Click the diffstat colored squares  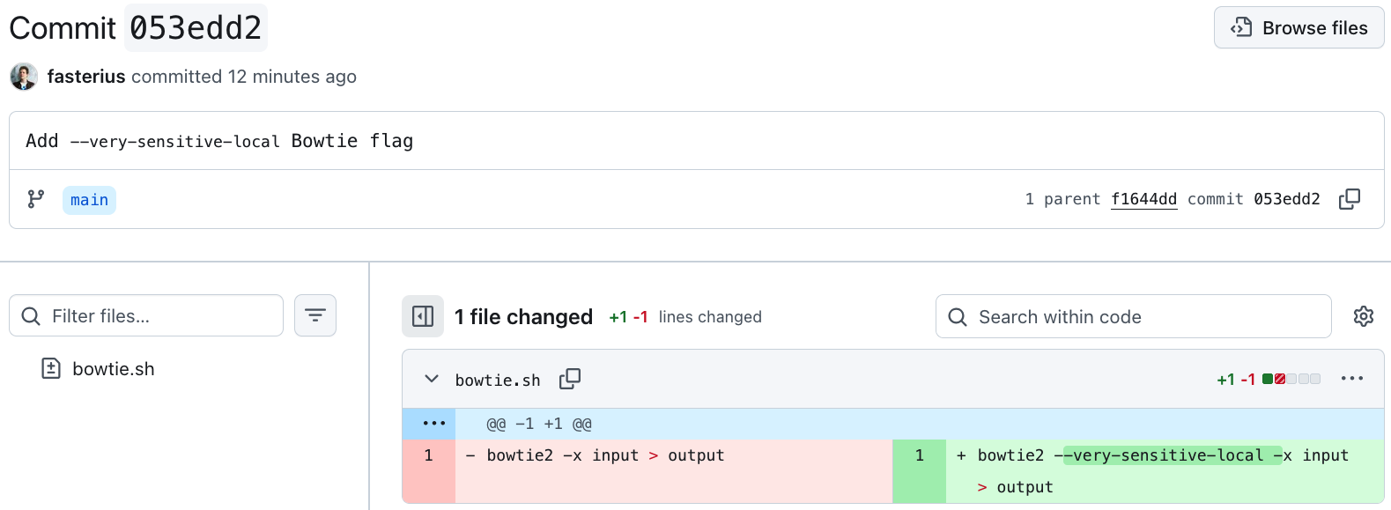pyautogui.click(x=1291, y=379)
